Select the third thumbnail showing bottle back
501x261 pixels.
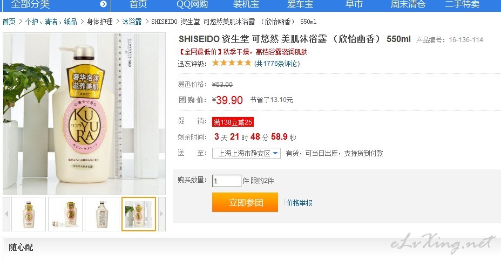click(102, 214)
